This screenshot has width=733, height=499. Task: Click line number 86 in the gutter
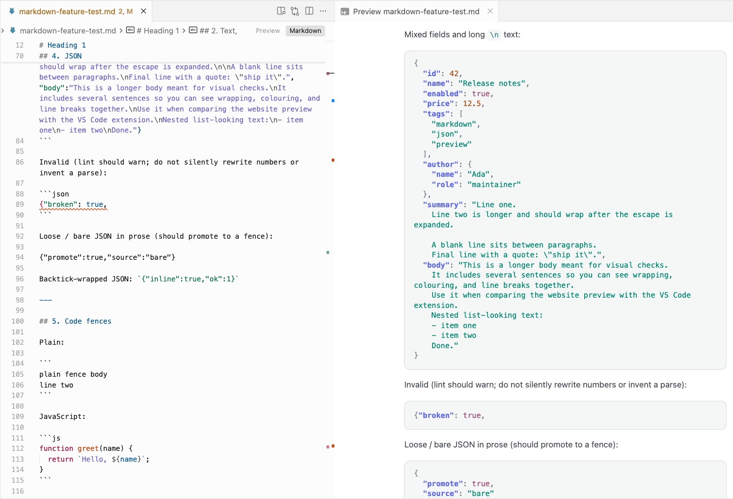(x=20, y=162)
